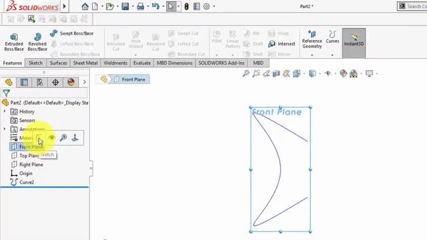Click the Home icon in the top toolbar
Viewport: 427px width, 240px height.
point(85,6)
